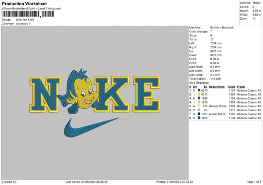Click the "Color changes:" label
The height and width of the screenshot is (185, 263).
point(199,31)
